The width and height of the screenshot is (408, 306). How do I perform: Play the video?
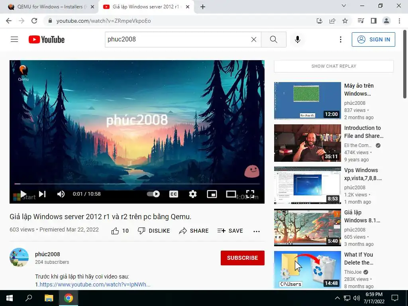[24, 194]
